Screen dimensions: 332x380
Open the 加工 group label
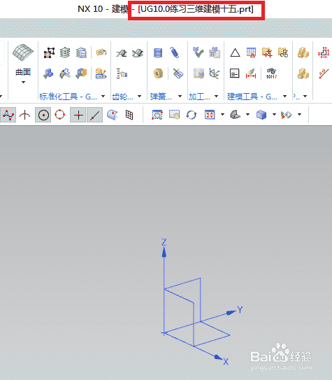click(199, 97)
